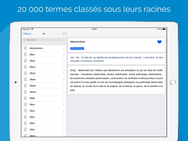
Task: Tap the magnifier icon in search field
Action: click(x=25, y=40)
